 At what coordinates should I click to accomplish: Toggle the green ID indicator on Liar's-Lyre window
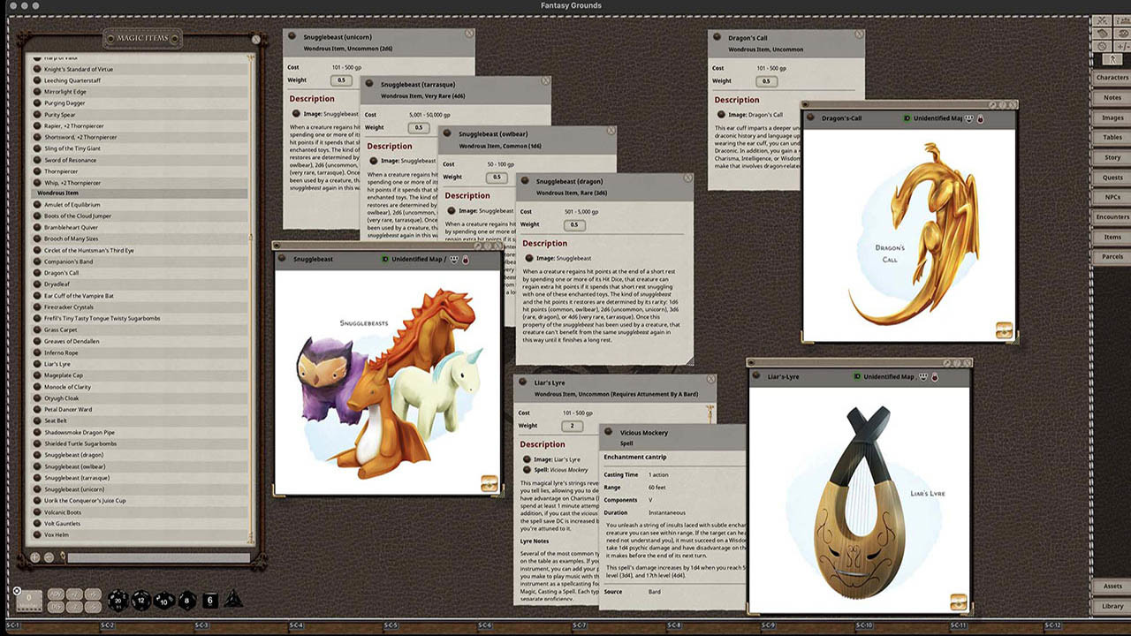click(858, 375)
